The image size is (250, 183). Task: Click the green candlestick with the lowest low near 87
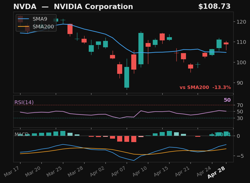[x=127, y=77]
